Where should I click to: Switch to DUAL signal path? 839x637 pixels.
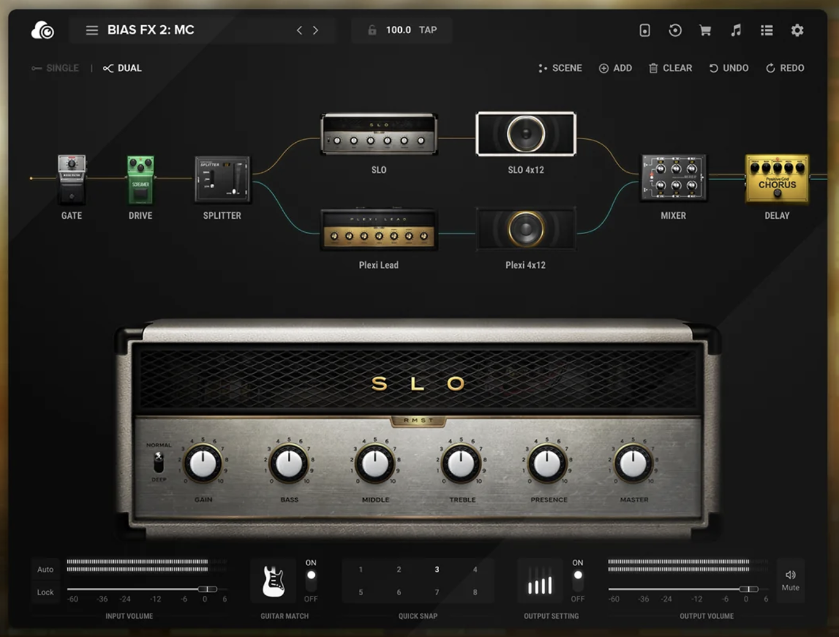tap(122, 68)
